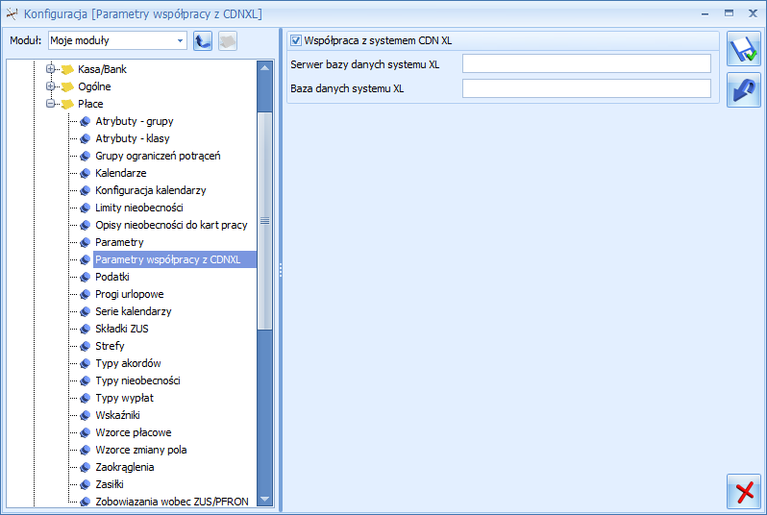Select the Ogólne folder
Screen dimensions: 767x515
tap(94, 86)
